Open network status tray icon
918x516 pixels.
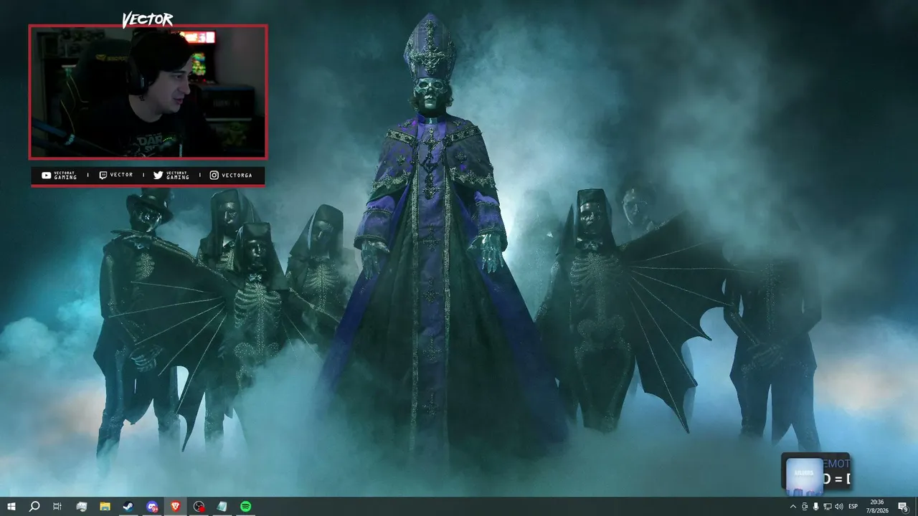(827, 507)
